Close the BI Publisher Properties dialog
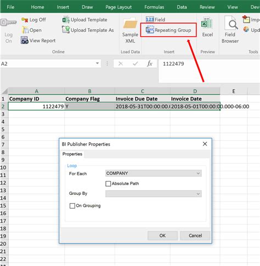The height and width of the screenshot is (266, 260). (205, 144)
